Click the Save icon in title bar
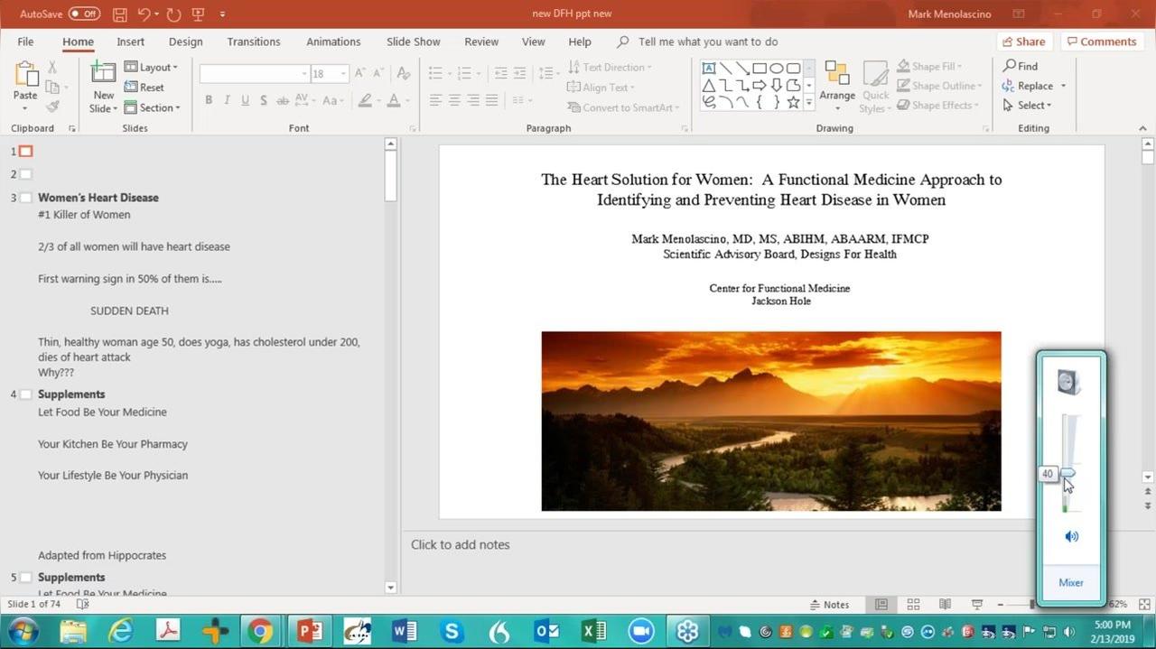Viewport: 1156px width, 649px height. (x=119, y=14)
